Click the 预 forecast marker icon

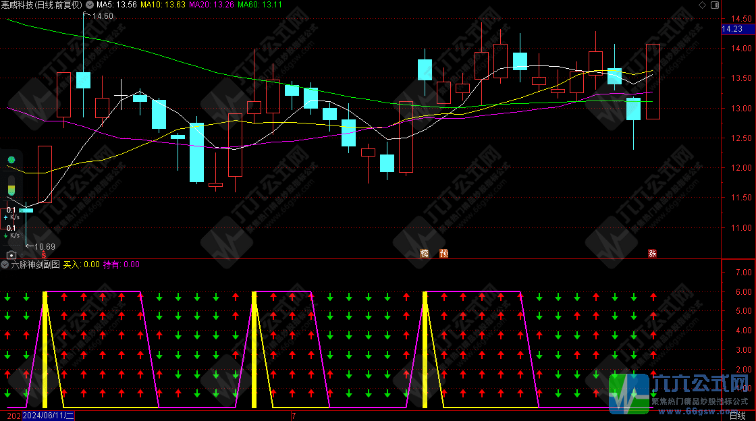pos(443,254)
